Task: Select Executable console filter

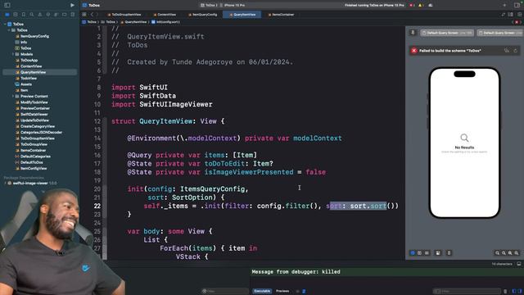Action: pyautogui.click(x=262, y=292)
